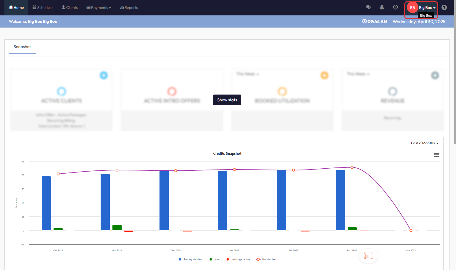456x270 pixels.
Task: Click the orange plus on Booked Utilization card
Action: pyautogui.click(x=324, y=75)
